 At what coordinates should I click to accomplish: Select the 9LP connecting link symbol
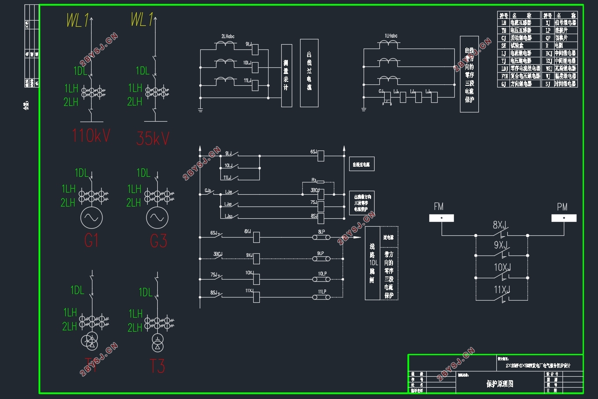pos(321,259)
